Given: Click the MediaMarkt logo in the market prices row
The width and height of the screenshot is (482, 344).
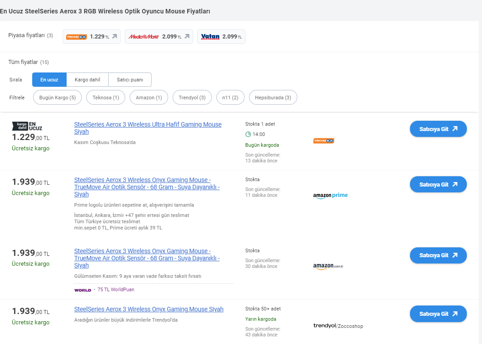Looking at the screenshot, I should coord(144,37).
